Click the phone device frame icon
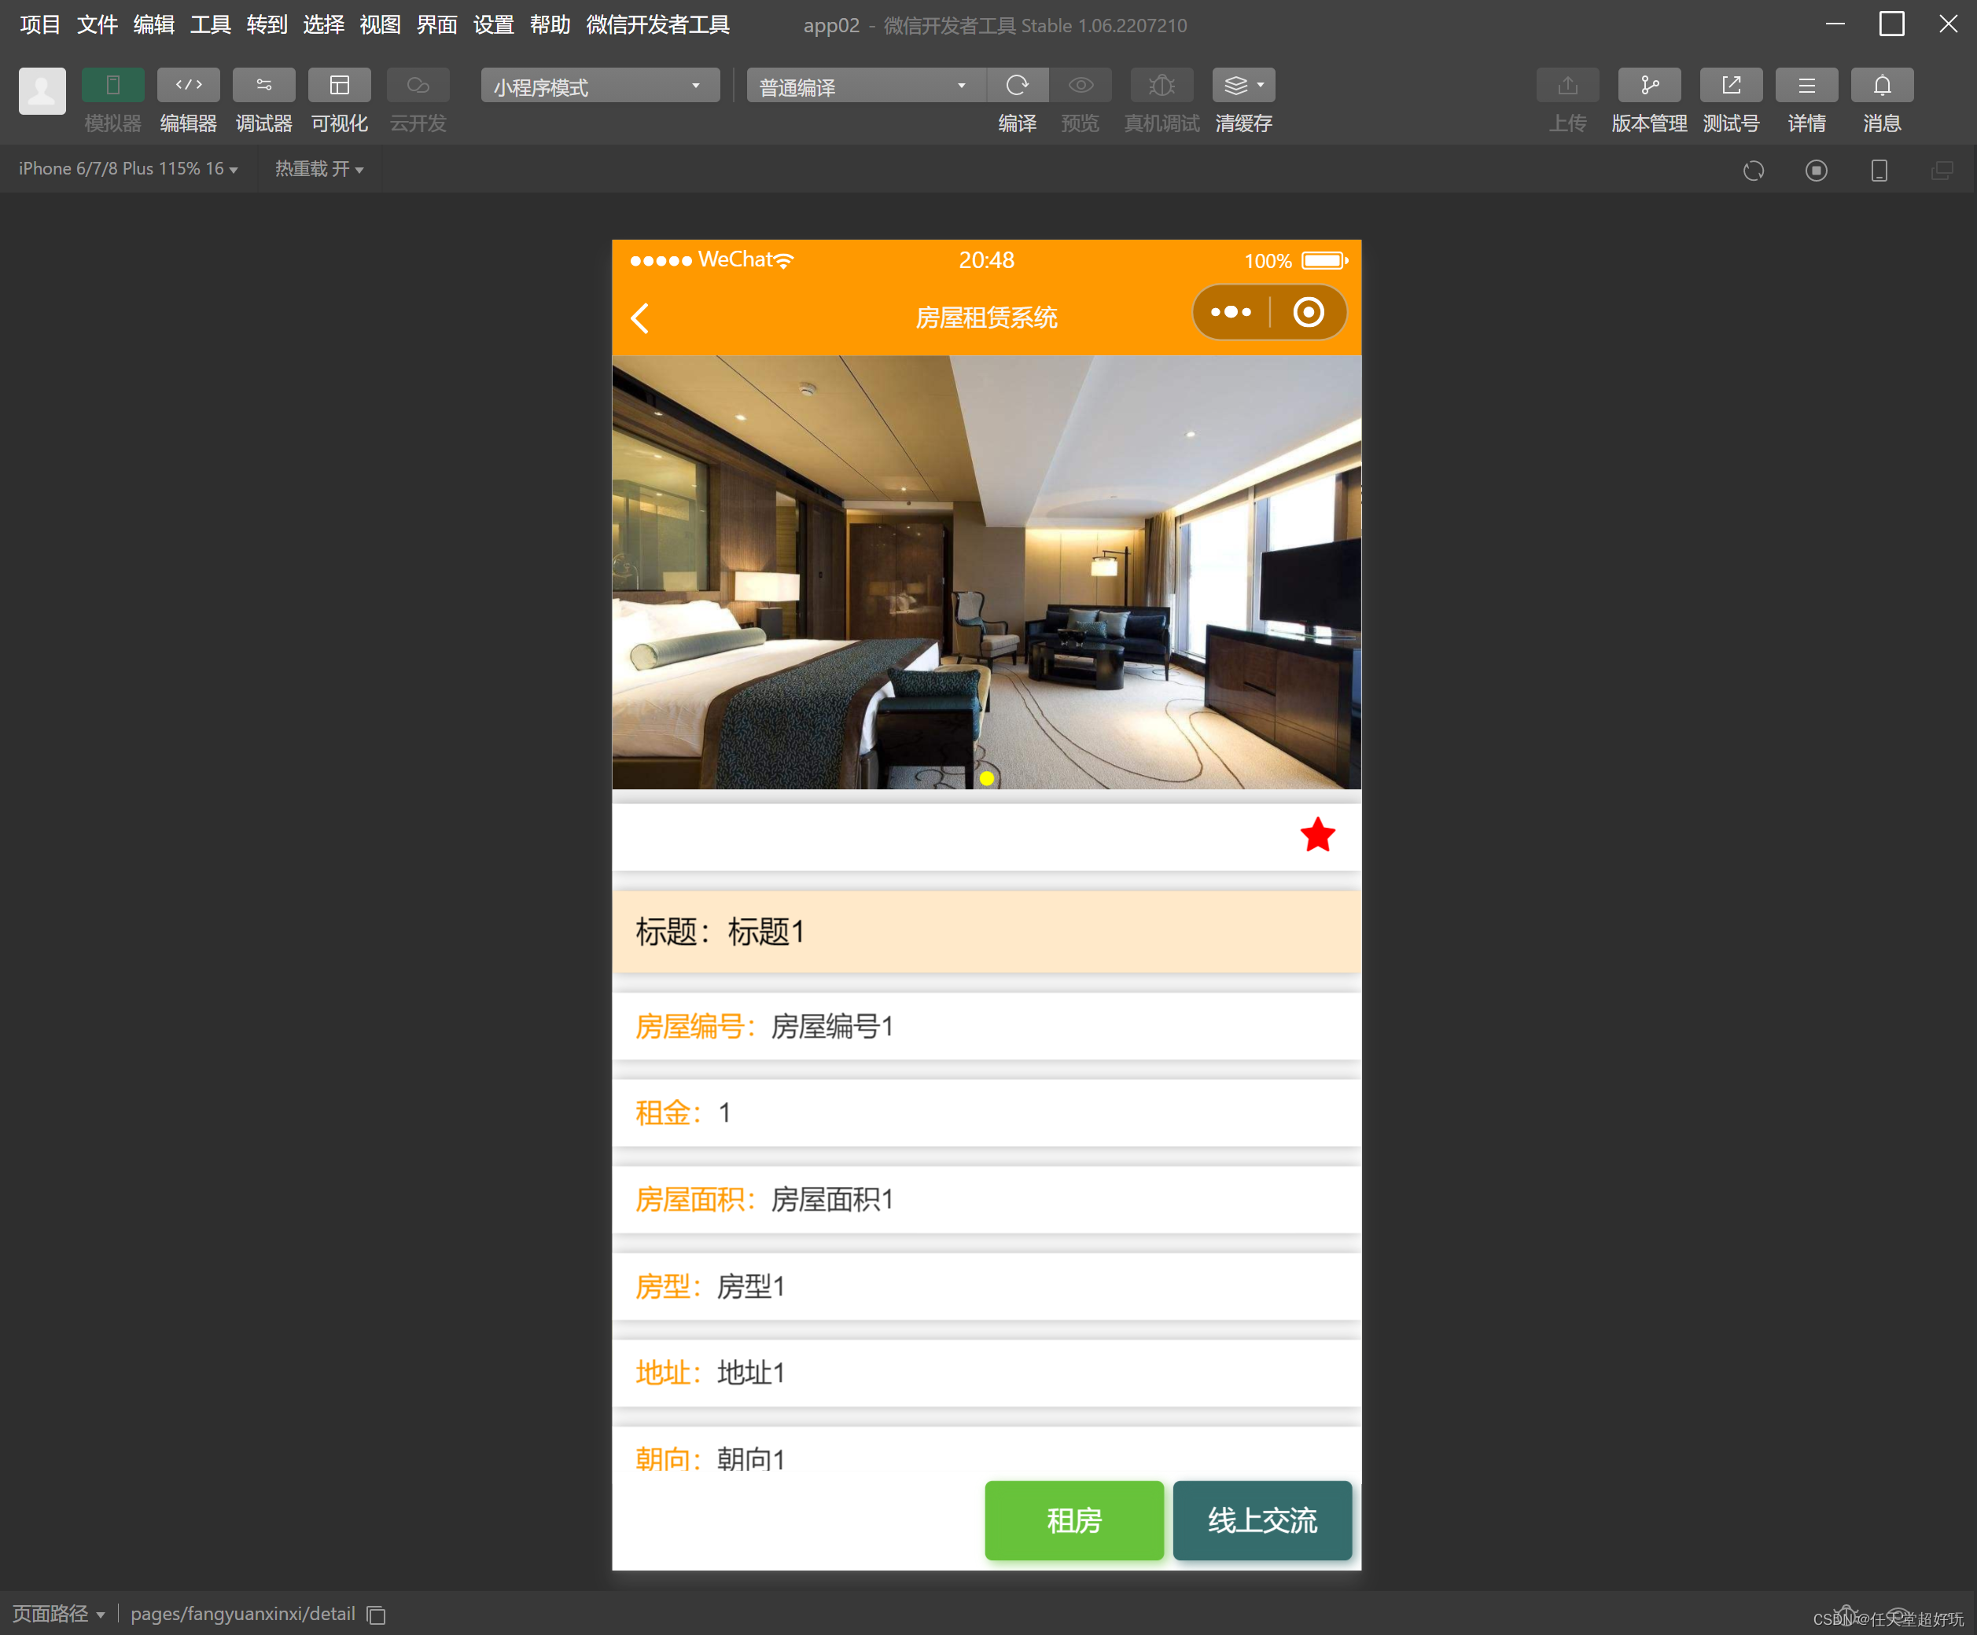 click(x=1879, y=171)
